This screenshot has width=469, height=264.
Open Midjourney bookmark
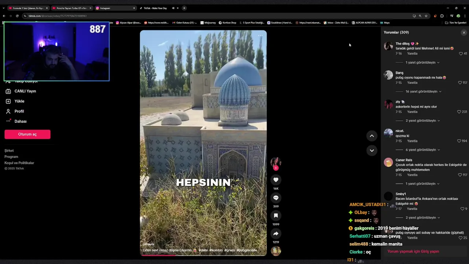click(x=208, y=23)
